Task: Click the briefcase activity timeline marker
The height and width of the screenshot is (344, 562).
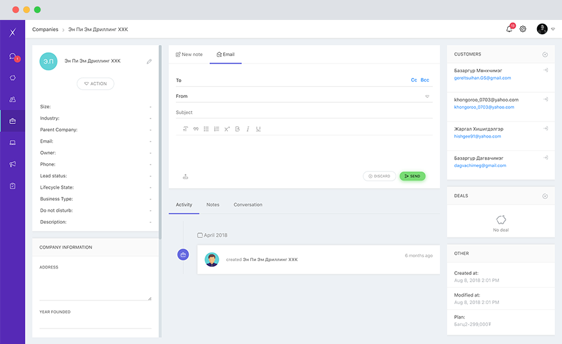Action: click(183, 255)
